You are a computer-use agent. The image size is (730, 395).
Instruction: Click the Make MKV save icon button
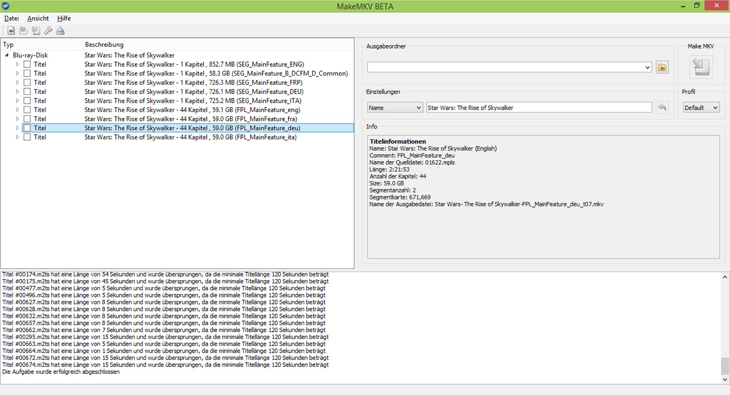701,67
